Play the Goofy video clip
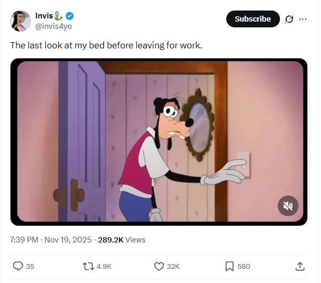 (x=158, y=141)
